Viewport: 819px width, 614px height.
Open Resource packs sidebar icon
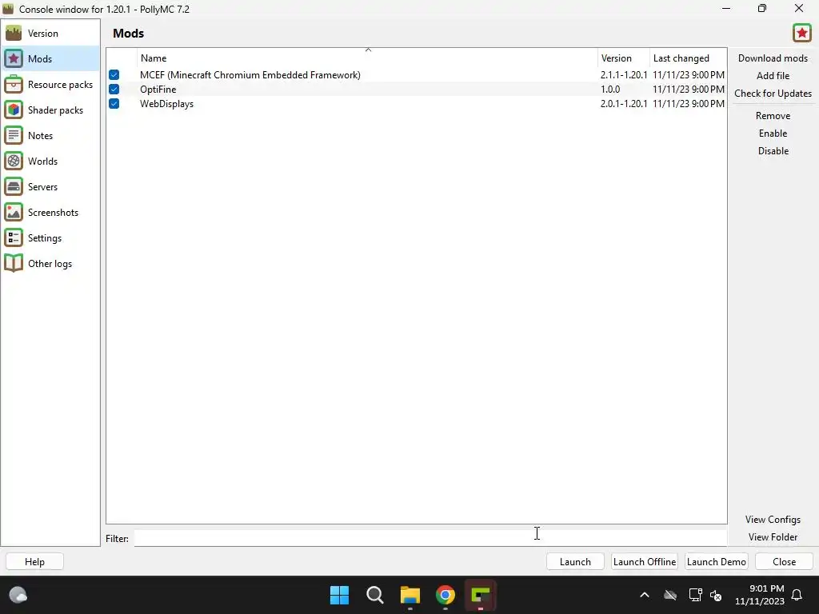tap(14, 85)
